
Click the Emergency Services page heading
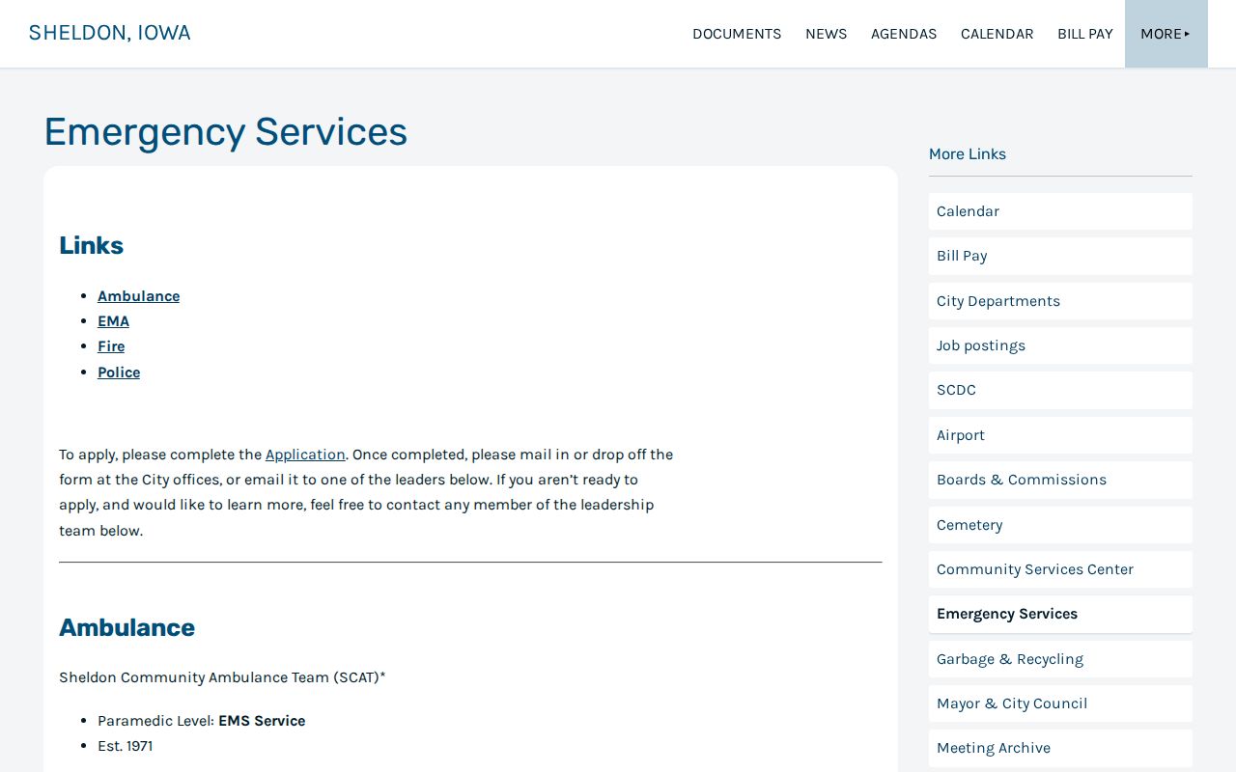[226, 131]
